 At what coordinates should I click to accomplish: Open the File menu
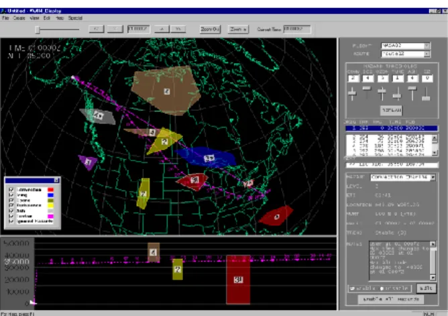click(5, 18)
